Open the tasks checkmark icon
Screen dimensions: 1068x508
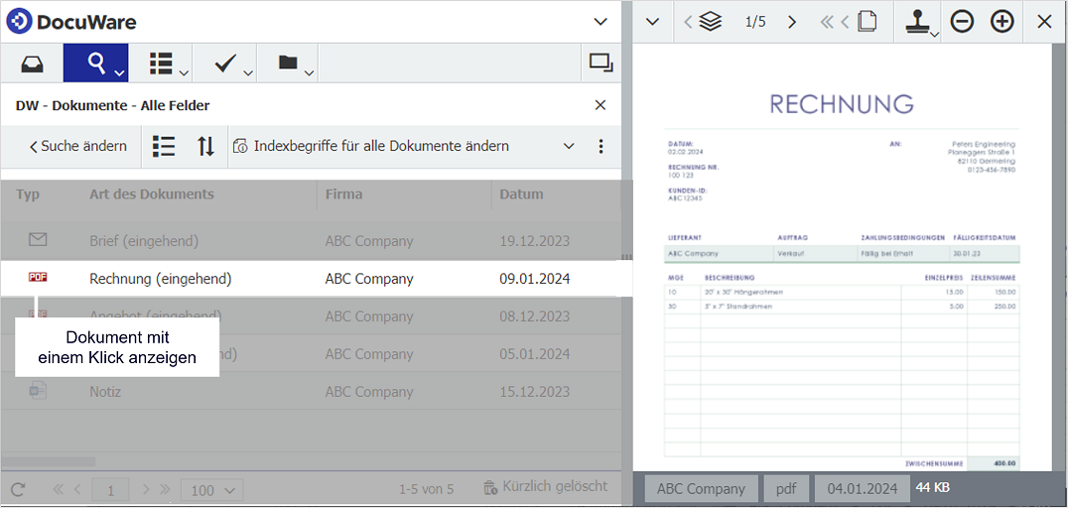coord(225,63)
